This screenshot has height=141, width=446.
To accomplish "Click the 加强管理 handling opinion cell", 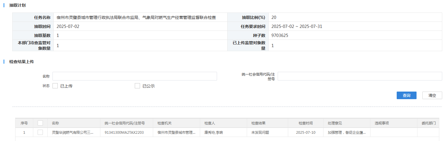I will click(347, 133).
